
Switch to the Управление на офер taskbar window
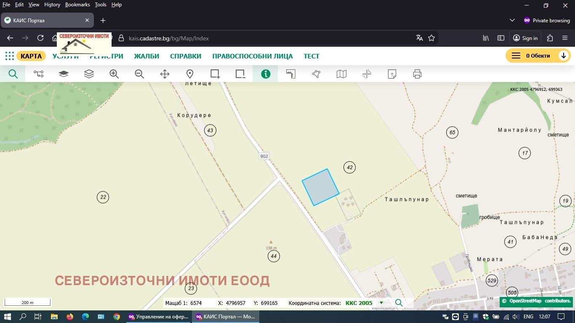click(x=159, y=317)
